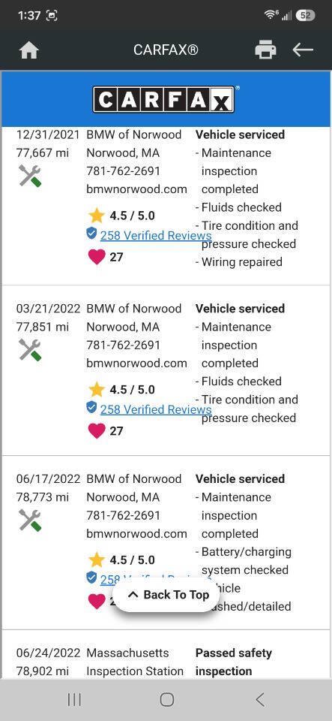The image size is (332, 721).
Task: Open the print icon in header
Action: 265,50
